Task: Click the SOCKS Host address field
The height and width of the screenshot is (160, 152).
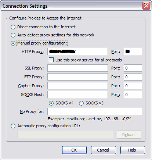Action: coord(77,95)
